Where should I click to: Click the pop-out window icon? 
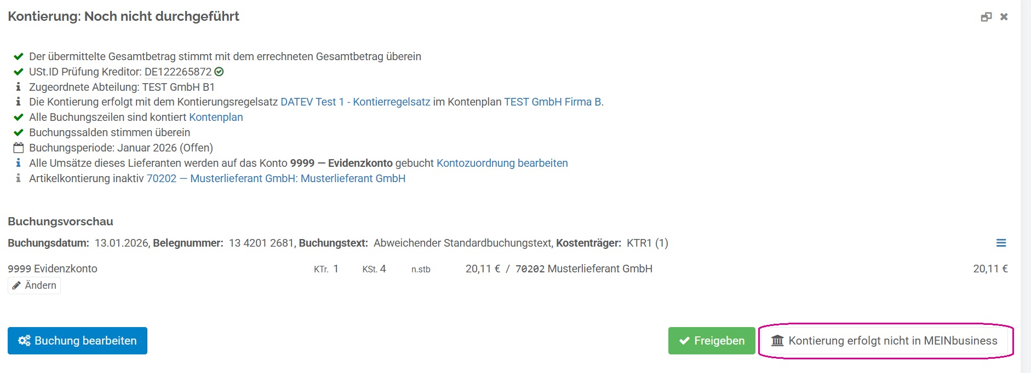(986, 17)
